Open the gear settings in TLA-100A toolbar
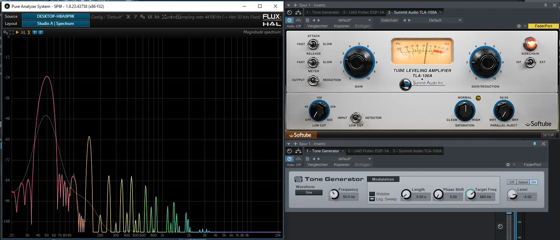This screenshot has width=560, height=240. click(519, 26)
